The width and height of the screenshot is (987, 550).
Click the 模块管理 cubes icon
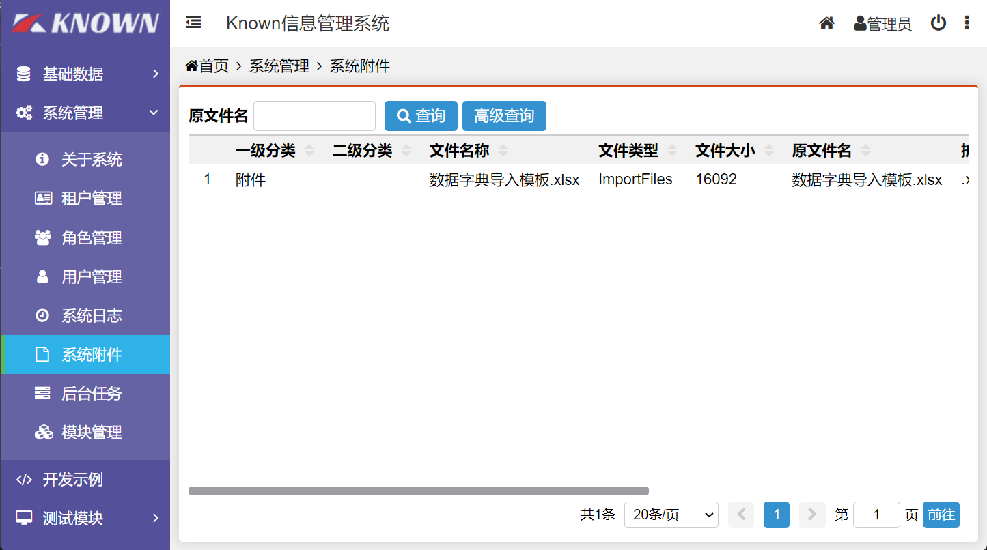[x=44, y=432]
